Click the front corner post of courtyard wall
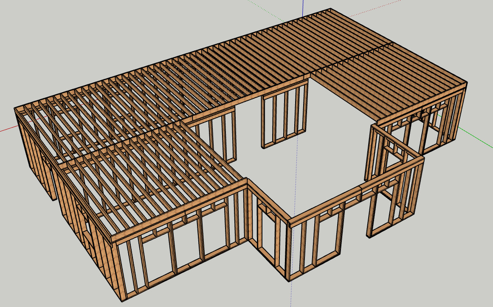 pos(290,251)
